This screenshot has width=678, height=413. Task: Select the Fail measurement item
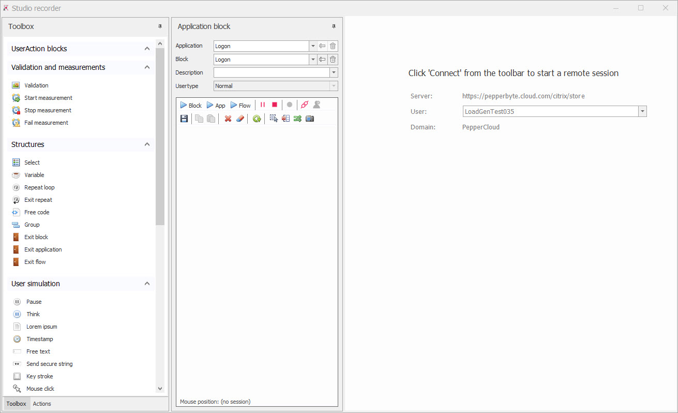pyautogui.click(x=40, y=123)
